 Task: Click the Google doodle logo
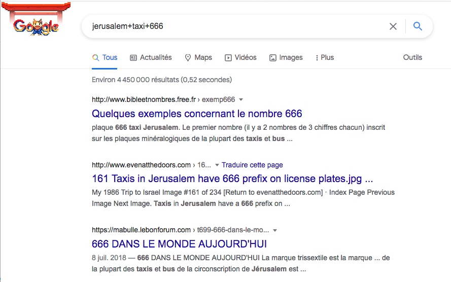36,19
